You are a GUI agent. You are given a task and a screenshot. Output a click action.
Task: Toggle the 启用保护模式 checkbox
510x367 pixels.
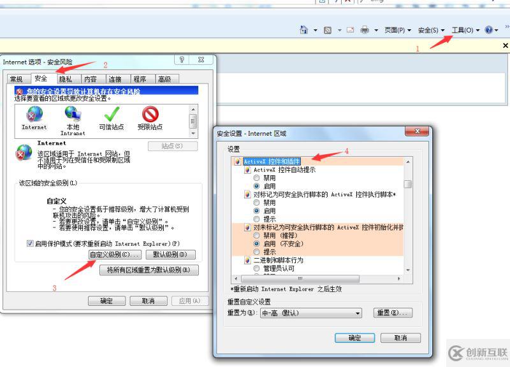click(x=28, y=243)
